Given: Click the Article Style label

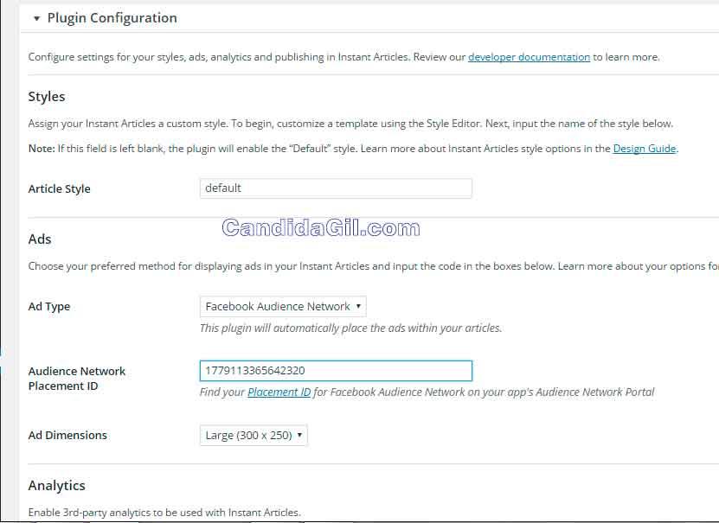Looking at the screenshot, I should (x=59, y=189).
